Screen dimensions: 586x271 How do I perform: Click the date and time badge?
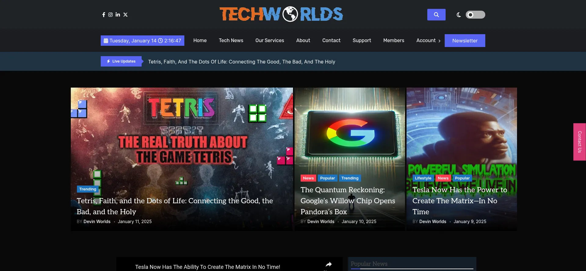[143, 41]
